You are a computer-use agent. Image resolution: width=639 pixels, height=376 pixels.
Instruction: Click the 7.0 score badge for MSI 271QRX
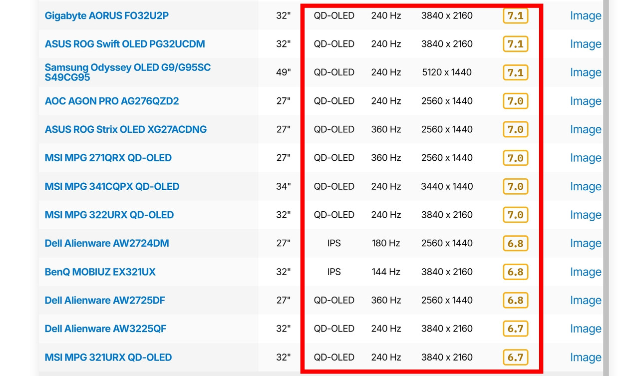[515, 158]
